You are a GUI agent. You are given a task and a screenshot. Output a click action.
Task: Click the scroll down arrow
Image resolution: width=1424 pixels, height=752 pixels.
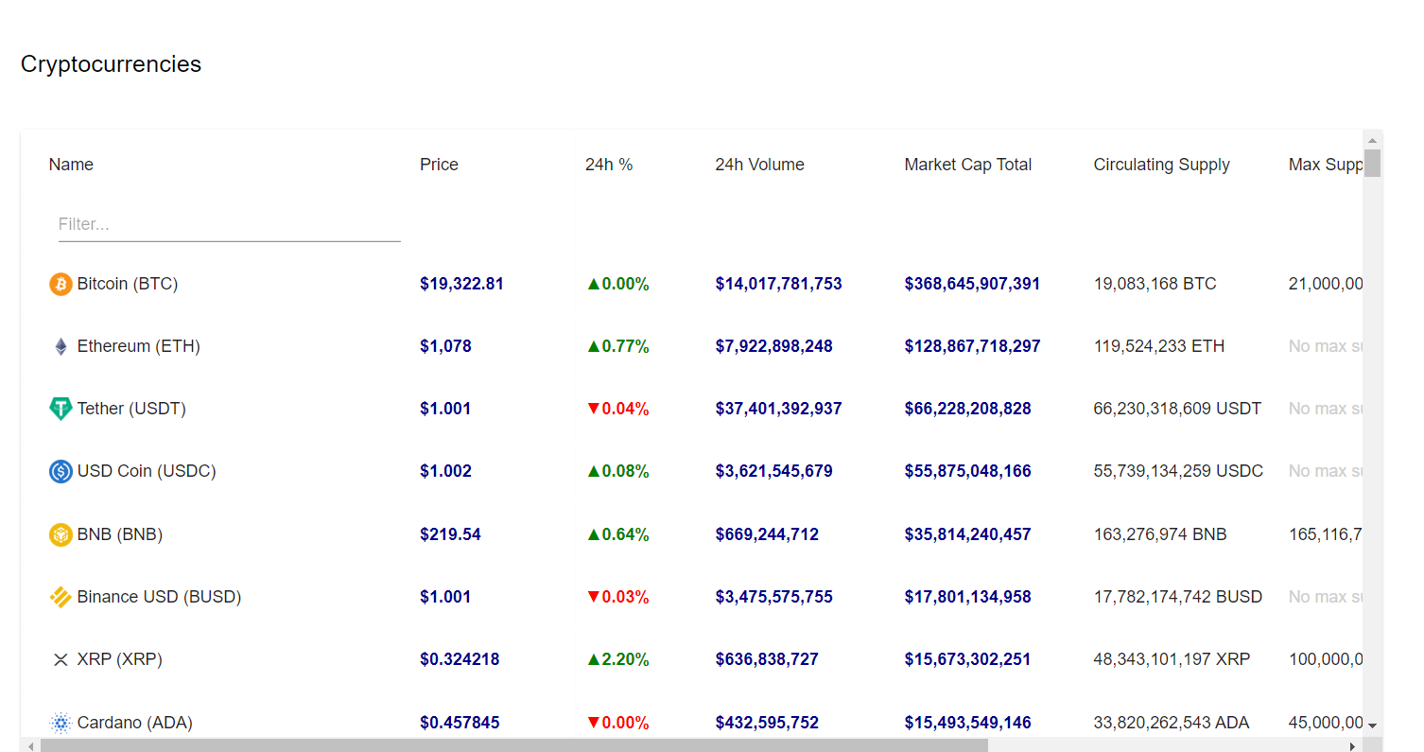pyautogui.click(x=1372, y=726)
